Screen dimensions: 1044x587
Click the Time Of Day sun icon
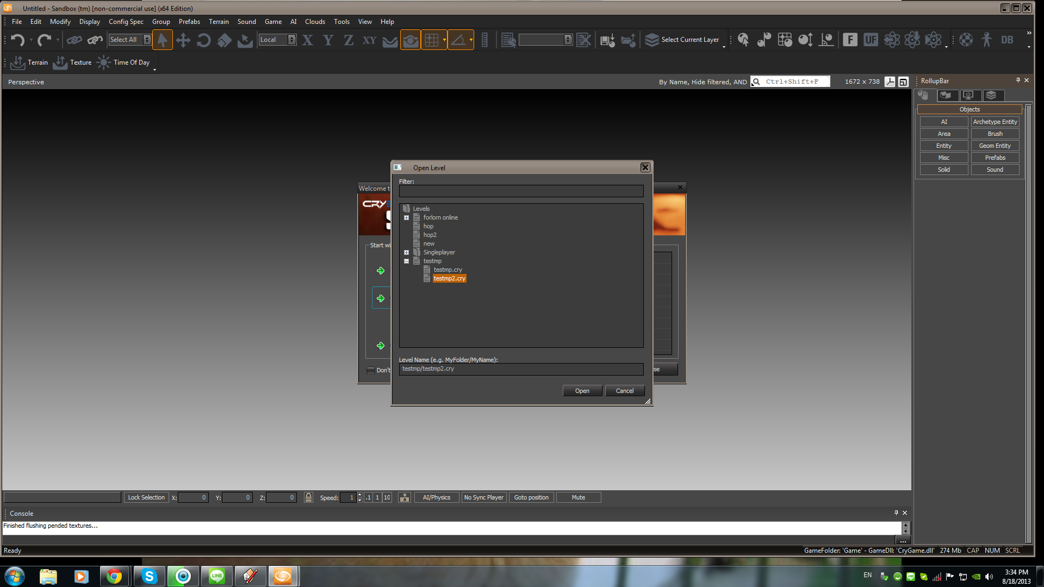tap(103, 63)
